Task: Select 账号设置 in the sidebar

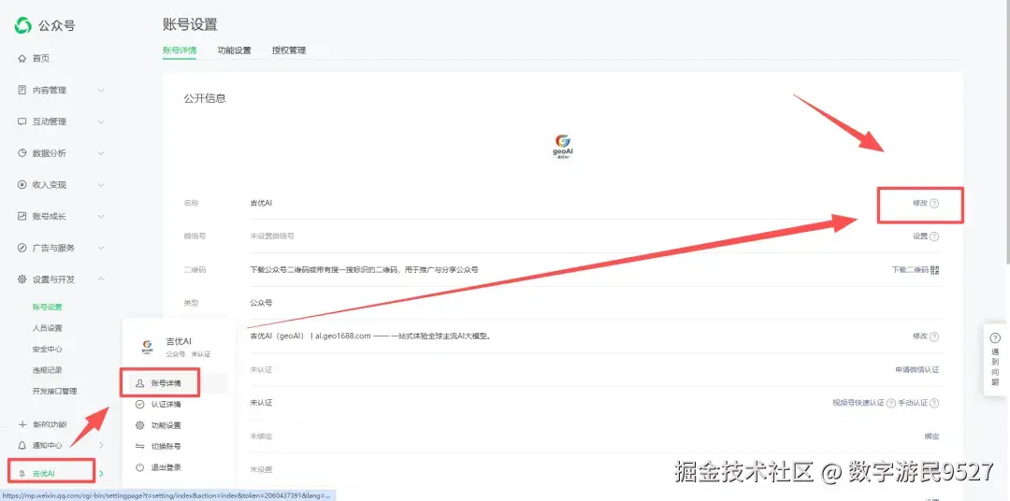Action: tap(48, 308)
